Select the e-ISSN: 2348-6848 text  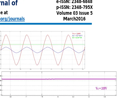tap(74, 2)
